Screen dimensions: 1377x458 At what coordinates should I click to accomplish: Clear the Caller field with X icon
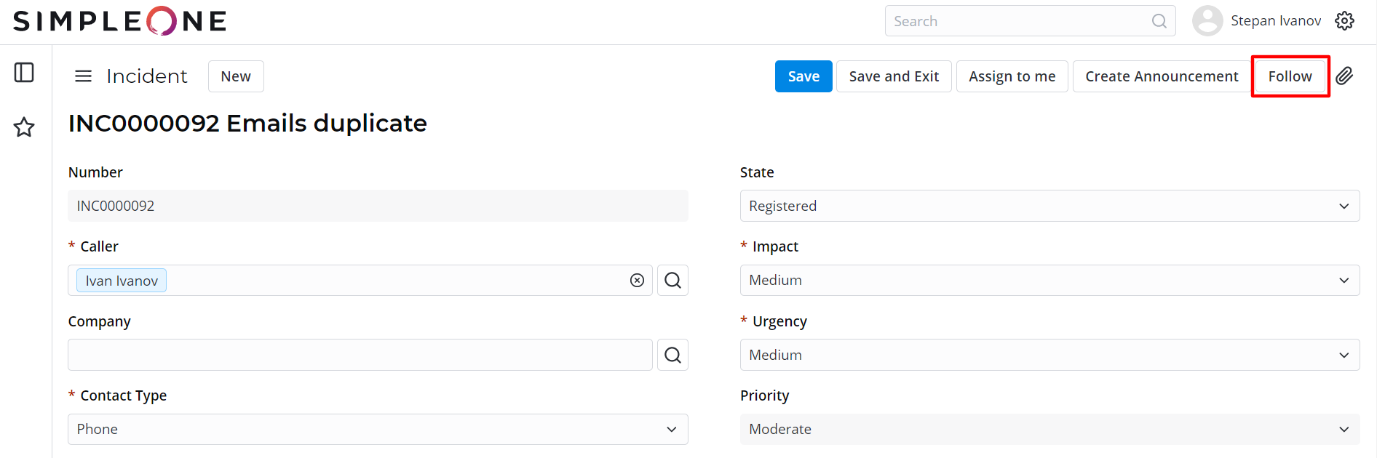pyautogui.click(x=637, y=281)
